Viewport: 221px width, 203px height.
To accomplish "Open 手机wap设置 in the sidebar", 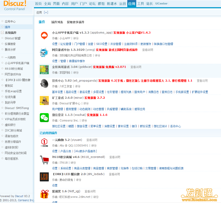I will click(13, 91).
